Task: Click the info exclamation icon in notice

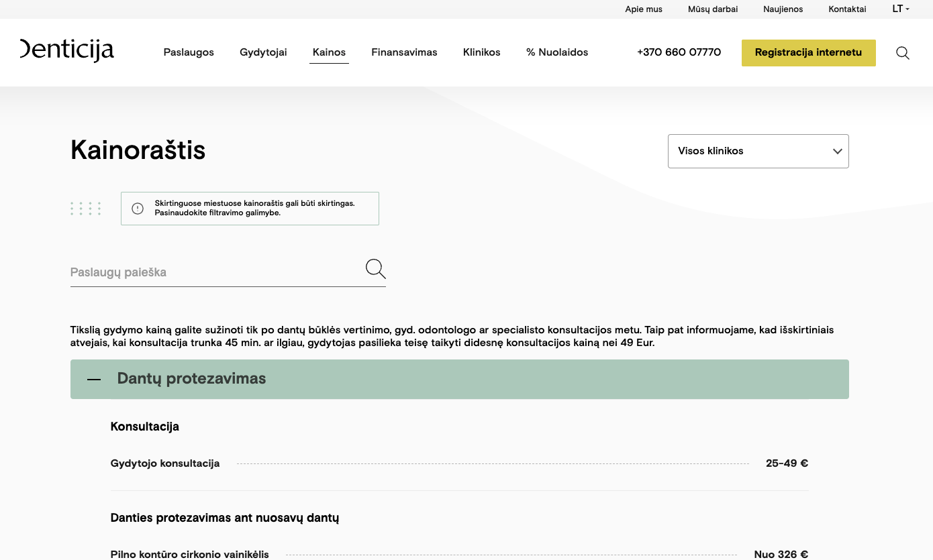Action: click(x=138, y=209)
